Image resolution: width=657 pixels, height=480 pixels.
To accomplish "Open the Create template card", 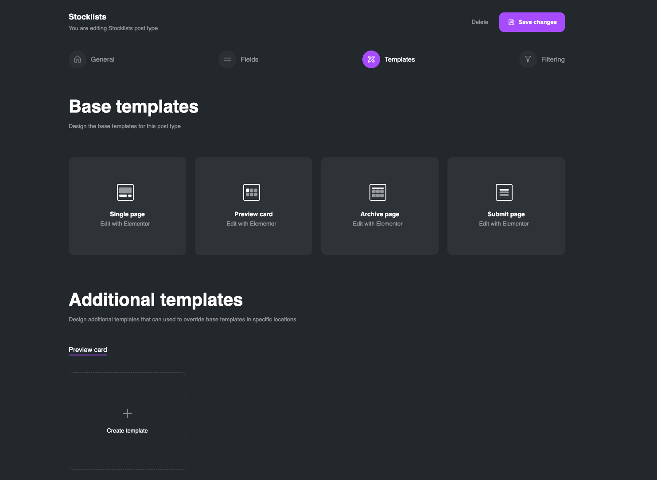I will (x=127, y=421).
